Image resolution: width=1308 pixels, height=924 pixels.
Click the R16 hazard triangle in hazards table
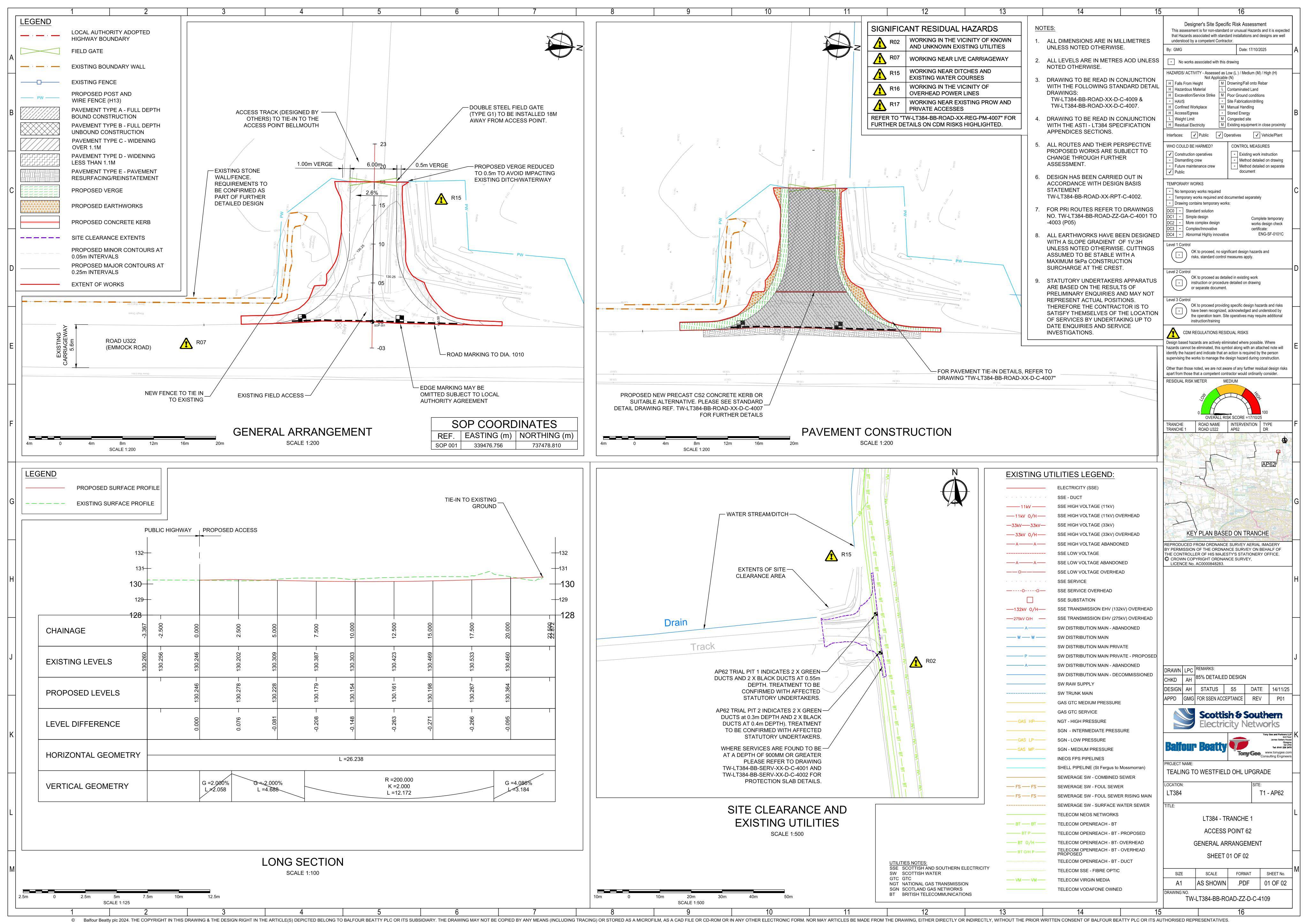[879, 89]
